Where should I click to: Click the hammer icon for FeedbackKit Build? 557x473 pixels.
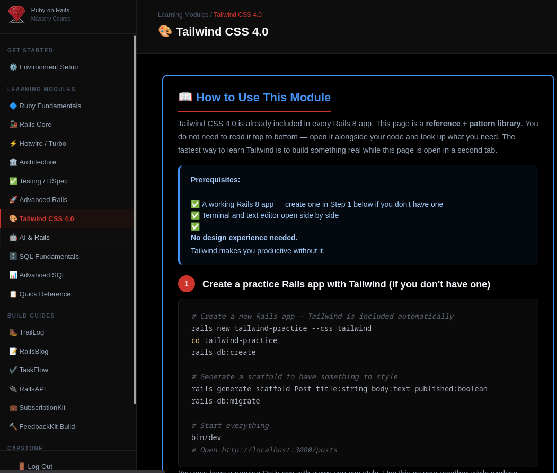pyautogui.click(x=13, y=427)
